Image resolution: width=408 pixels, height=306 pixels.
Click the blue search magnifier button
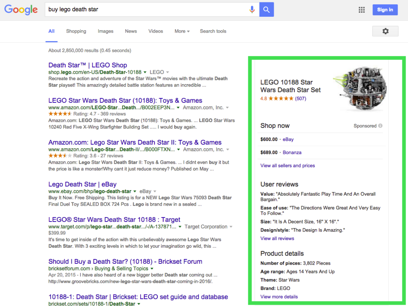coord(267,10)
